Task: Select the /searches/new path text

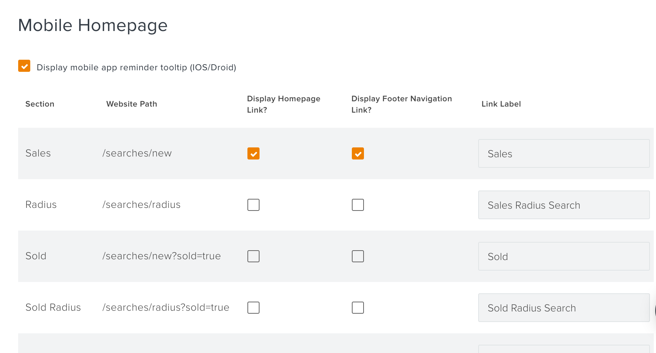Action: click(x=137, y=153)
